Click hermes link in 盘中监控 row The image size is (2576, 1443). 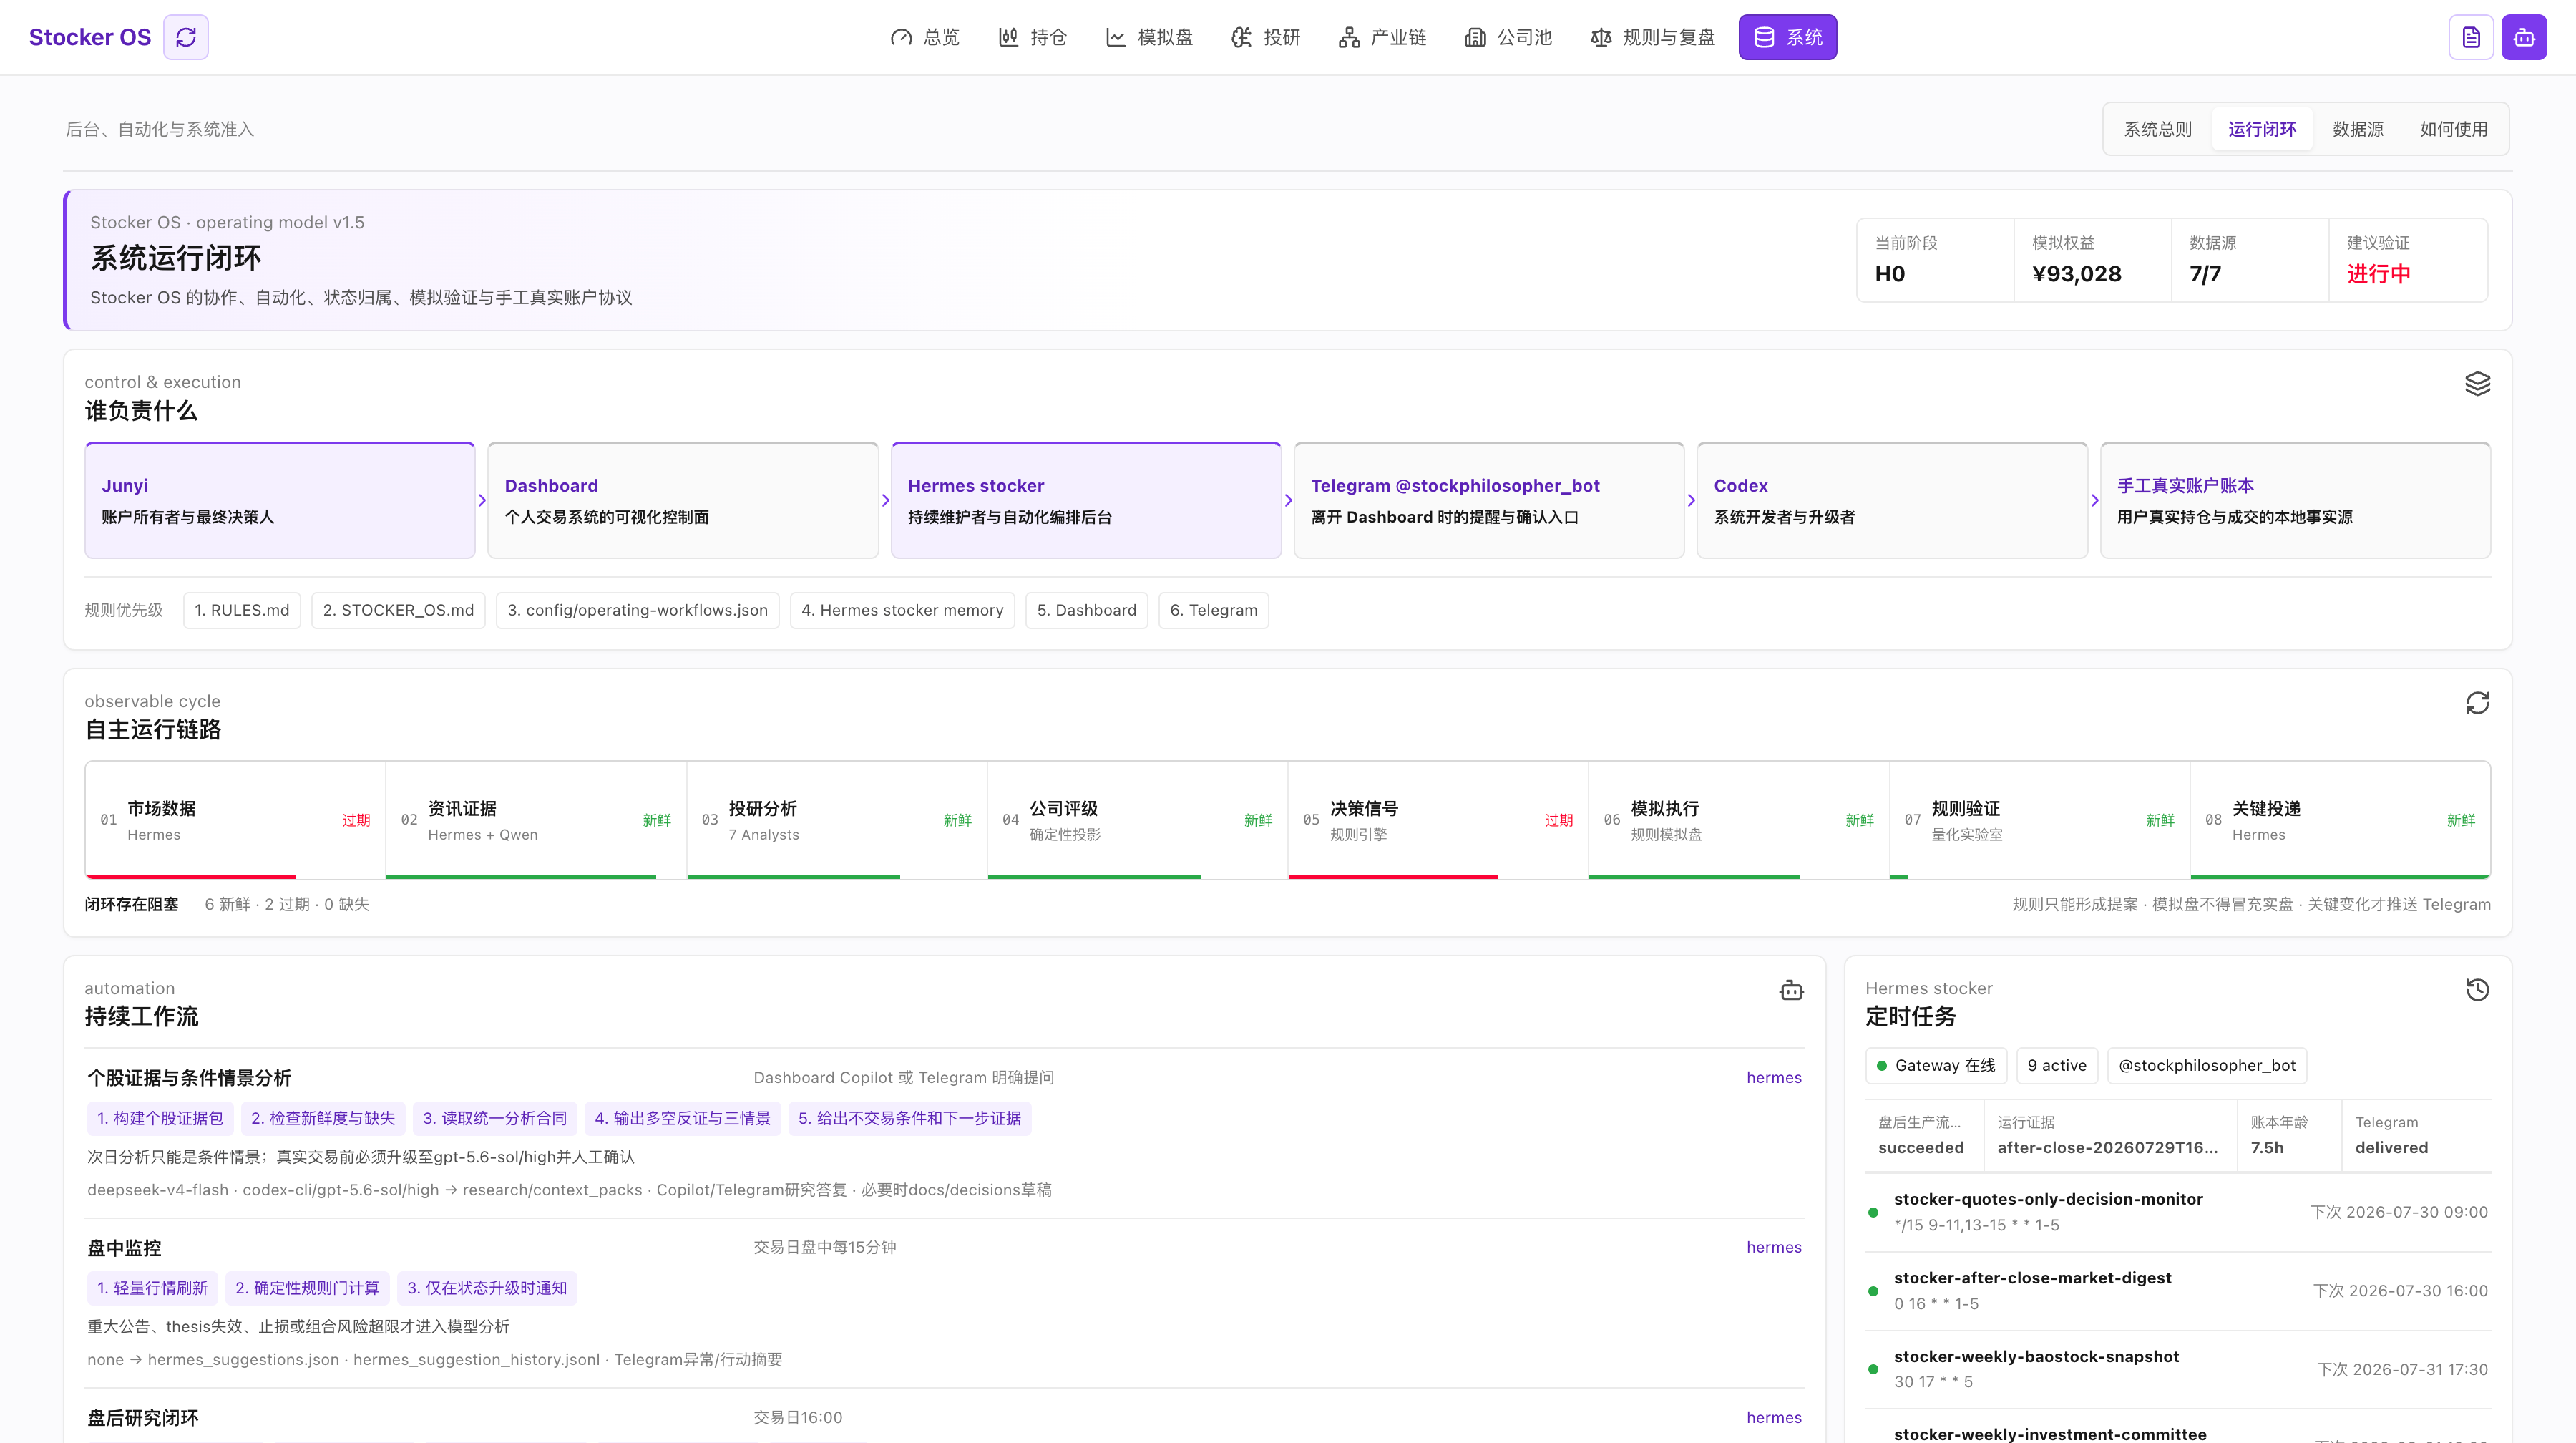click(1774, 1247)
